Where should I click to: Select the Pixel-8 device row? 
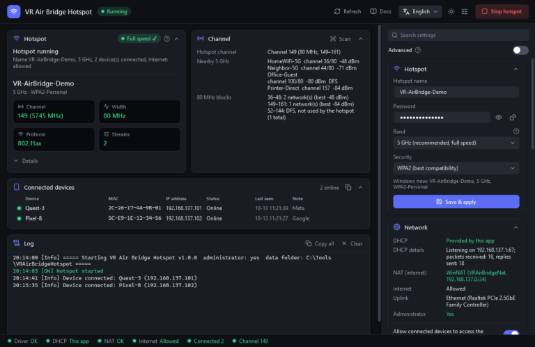coord(188,218)
